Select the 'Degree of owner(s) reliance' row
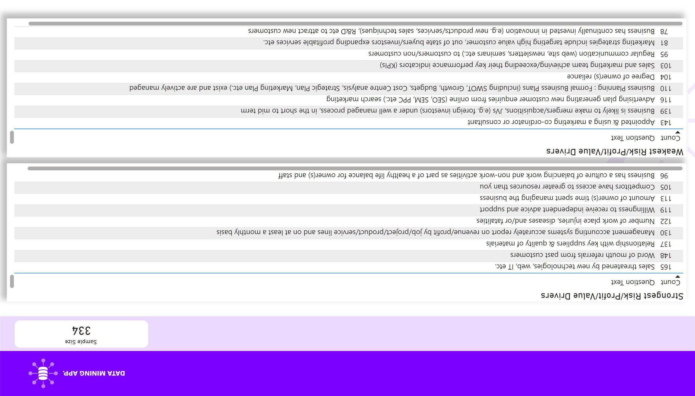Screen dimensions: 695x396 point(349,77)
